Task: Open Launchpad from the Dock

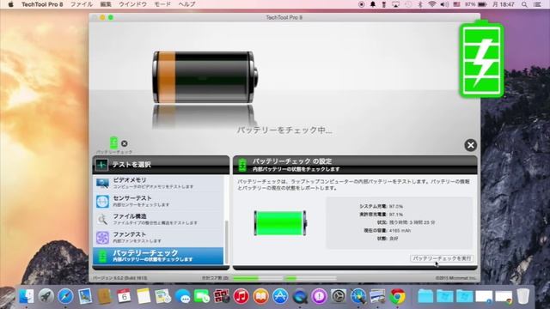Action: coord(46,296)
